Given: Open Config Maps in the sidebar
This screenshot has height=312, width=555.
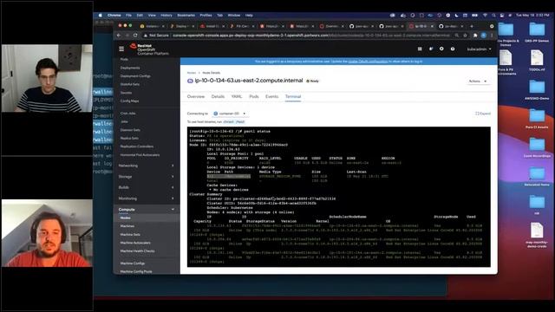Looking at the screenshot, I should point(129,101).
